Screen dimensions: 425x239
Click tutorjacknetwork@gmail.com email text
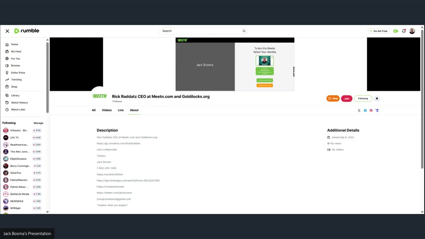[x=114, y=199]
